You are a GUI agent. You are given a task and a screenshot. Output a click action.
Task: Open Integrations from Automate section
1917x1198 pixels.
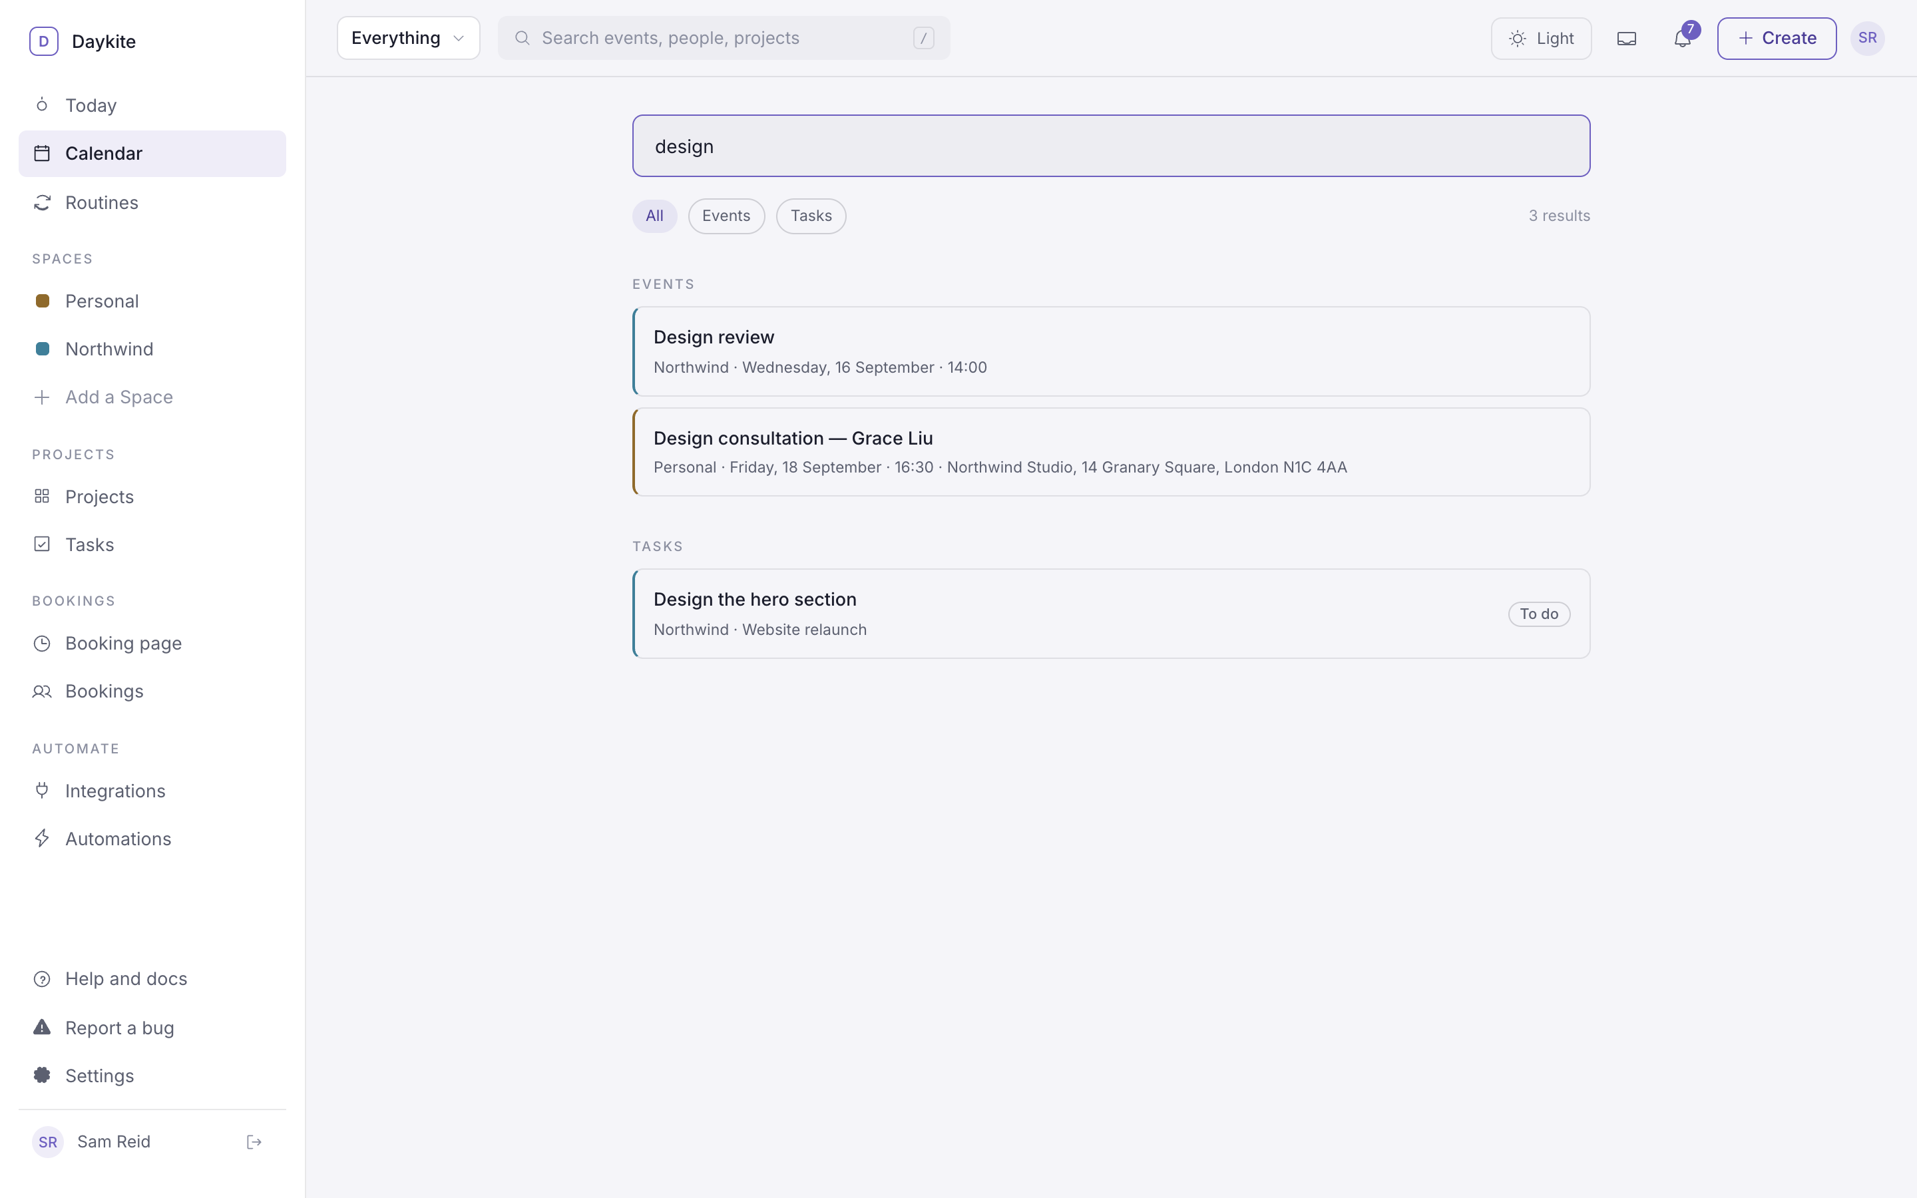click(x=152, y=791)
